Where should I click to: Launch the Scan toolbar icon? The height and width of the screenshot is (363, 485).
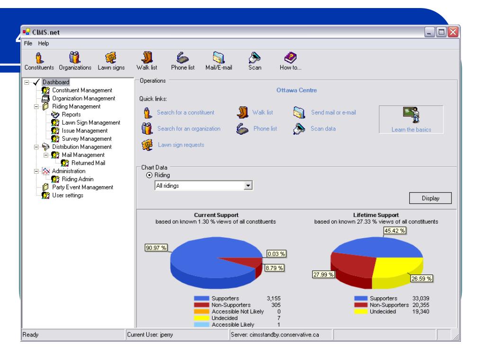click(254, 58)
